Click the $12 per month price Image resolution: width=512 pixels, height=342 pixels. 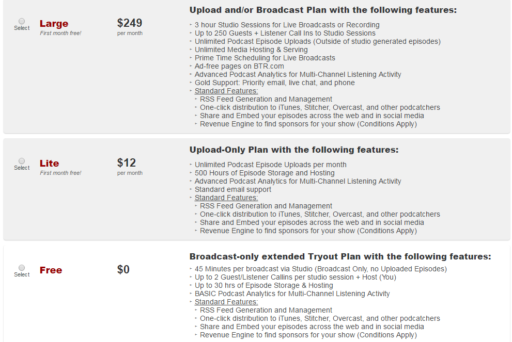(x=127, y=163)
